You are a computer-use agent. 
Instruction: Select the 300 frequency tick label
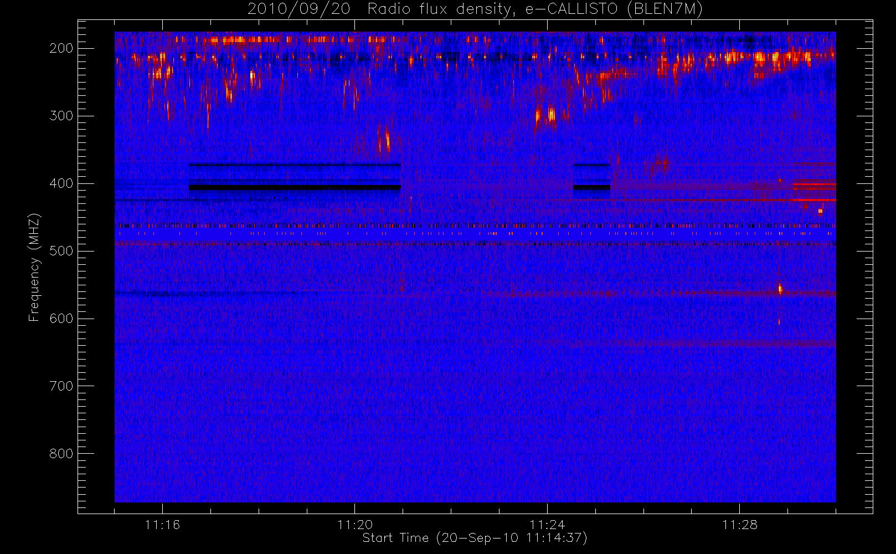[x=61, y=116]
